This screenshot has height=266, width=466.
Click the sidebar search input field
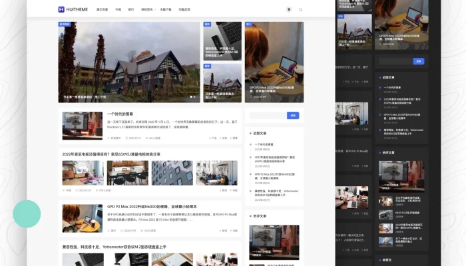pos(266,115)
